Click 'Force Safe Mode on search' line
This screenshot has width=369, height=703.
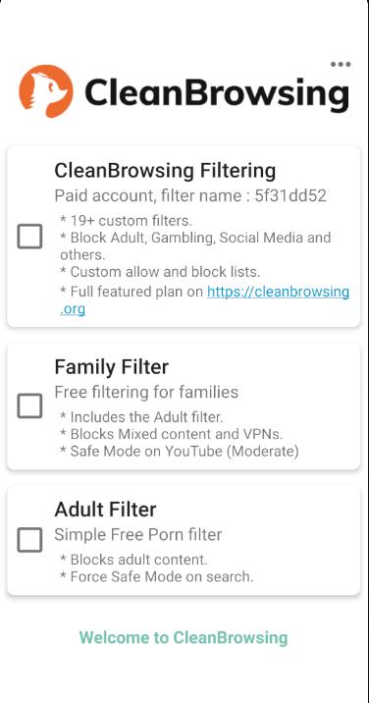click(156, 576)
